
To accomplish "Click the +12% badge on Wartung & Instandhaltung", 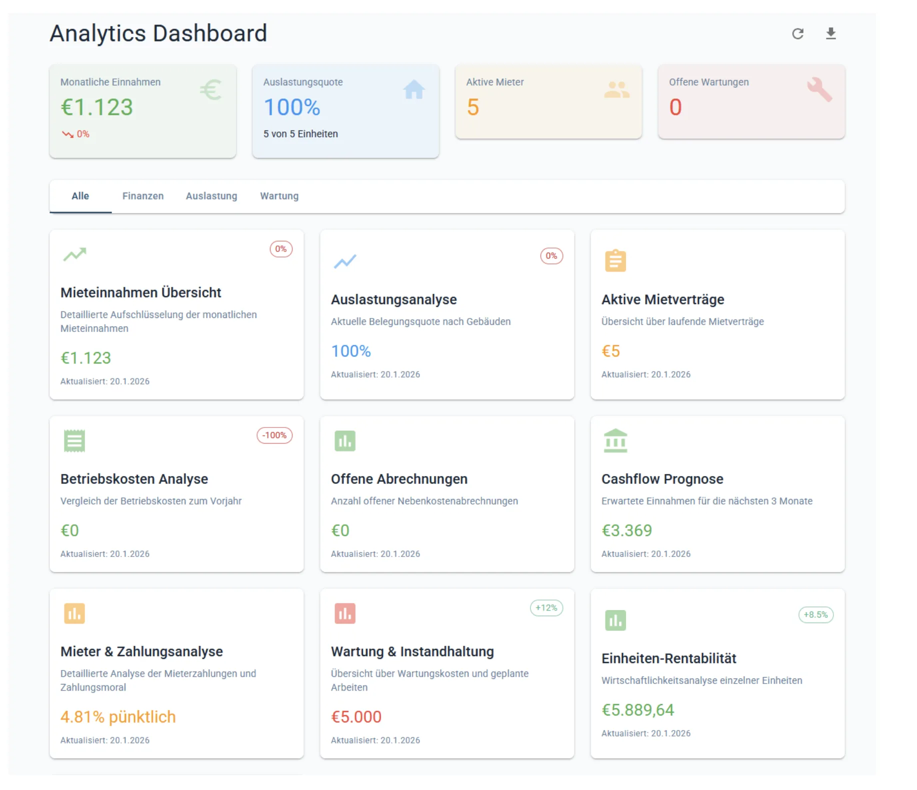I will point(546,608).
